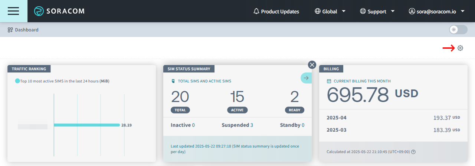The width and height of the screenshot is (475, 166).
Task: Open Standby 0 SIMs link
Action: [x=292, y=125]
